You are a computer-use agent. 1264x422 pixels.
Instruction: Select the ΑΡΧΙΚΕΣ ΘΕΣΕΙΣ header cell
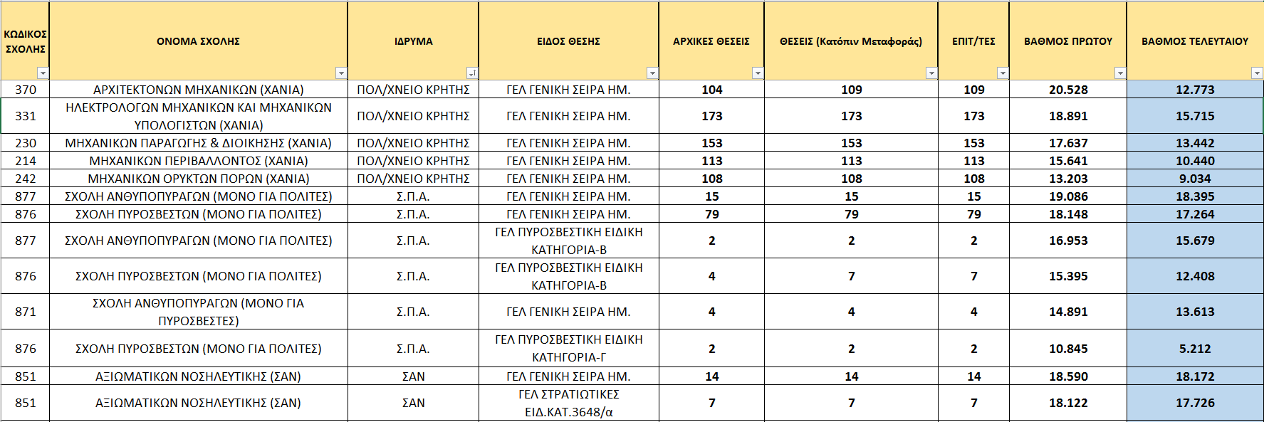pos(711,41)
